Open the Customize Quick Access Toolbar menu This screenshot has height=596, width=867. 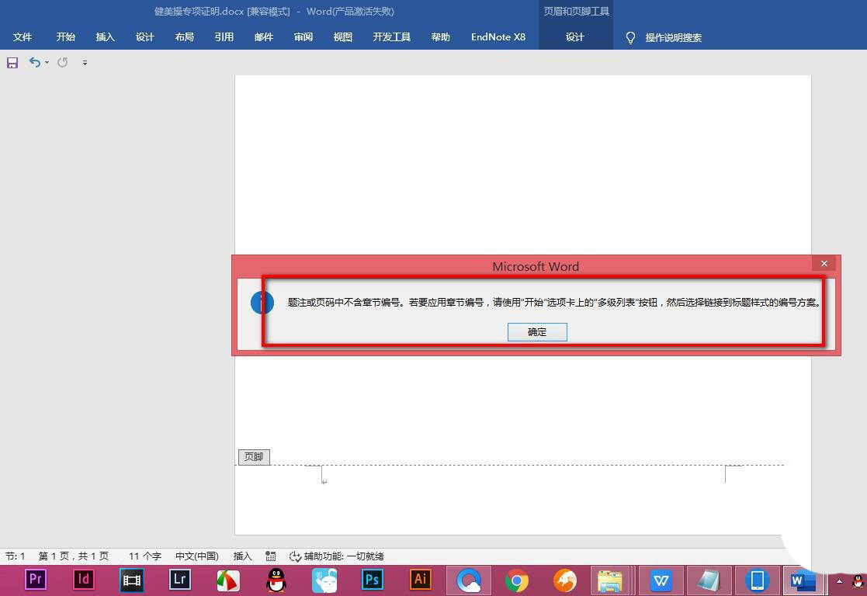[85, 63]
